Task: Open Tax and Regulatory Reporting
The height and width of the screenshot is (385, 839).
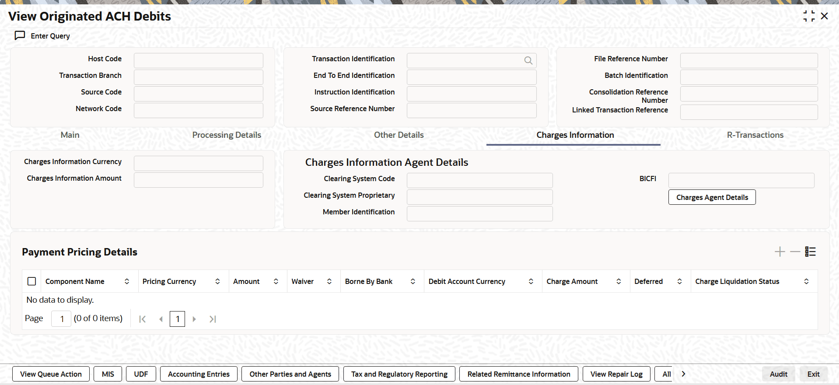Action: tap(399, 374)
